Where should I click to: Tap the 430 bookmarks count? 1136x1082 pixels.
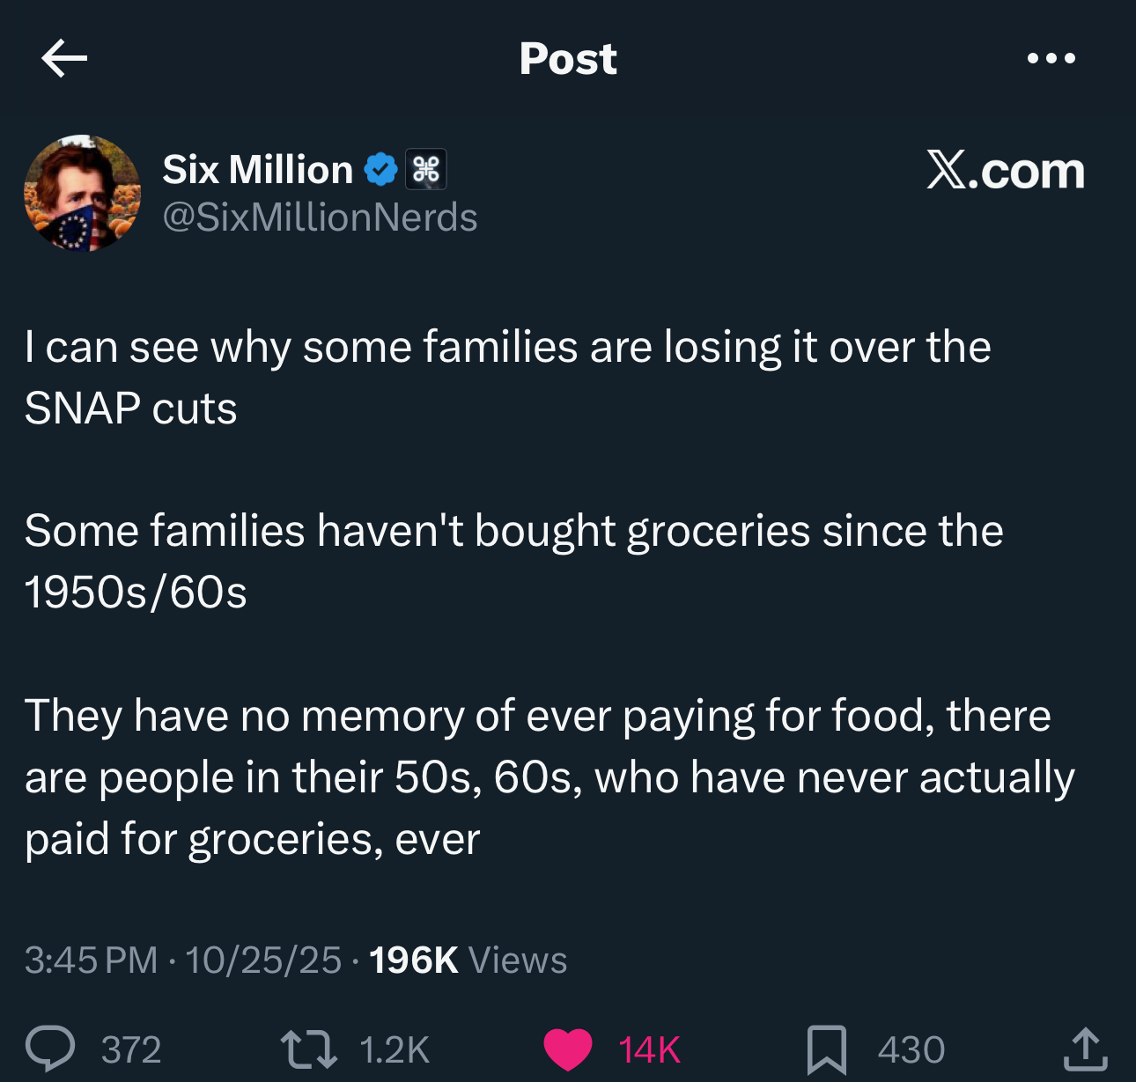[911, 1049]
